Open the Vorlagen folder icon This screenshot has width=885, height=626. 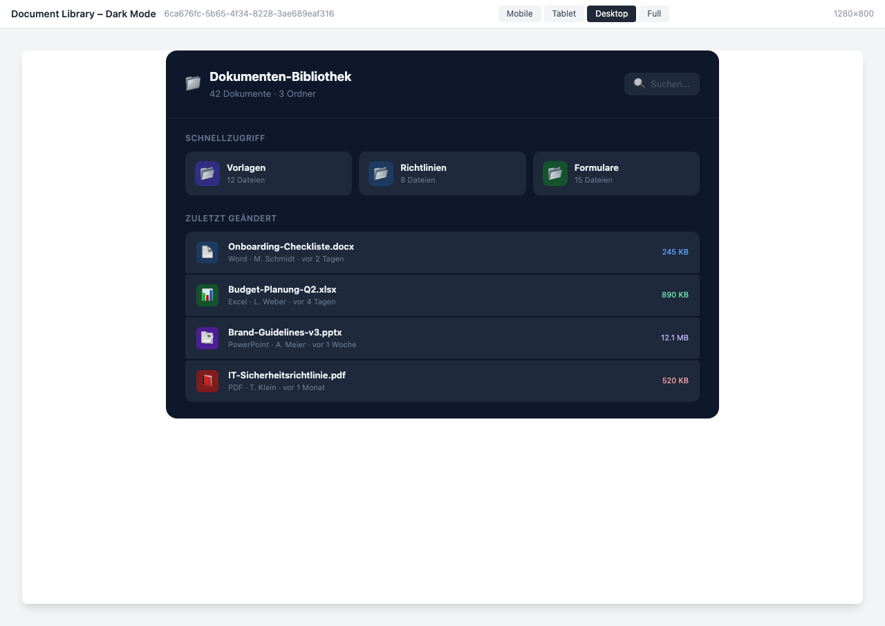tap(207, 174)
